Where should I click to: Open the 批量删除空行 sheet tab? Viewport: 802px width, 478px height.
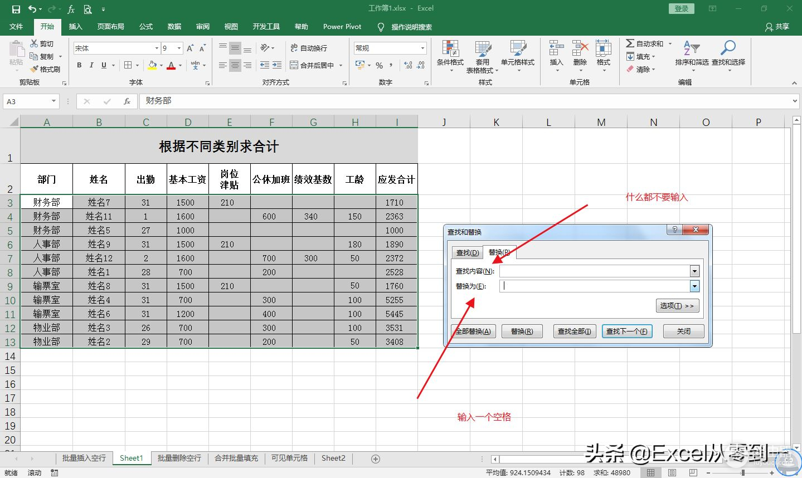click(x=179, y=458)
